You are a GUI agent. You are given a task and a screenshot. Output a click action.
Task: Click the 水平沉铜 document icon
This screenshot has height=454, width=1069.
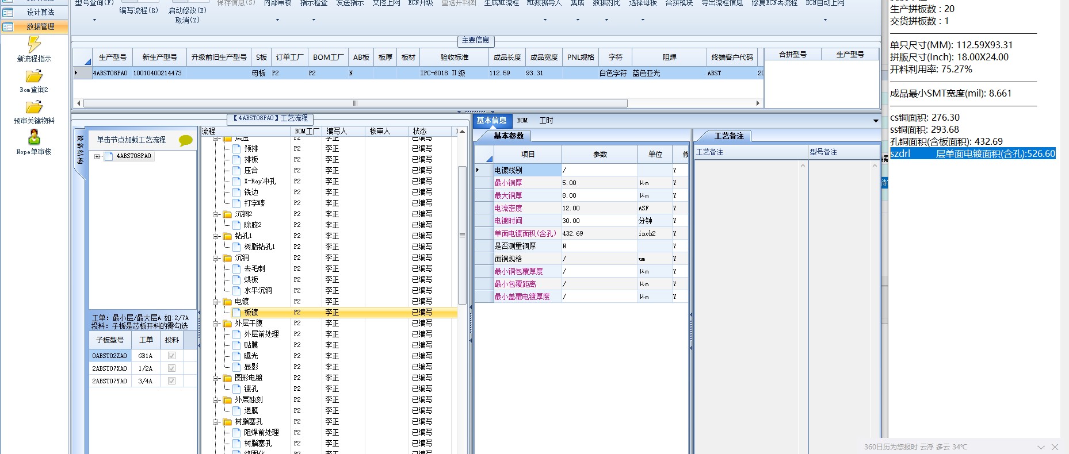click(x=236, y=291)
